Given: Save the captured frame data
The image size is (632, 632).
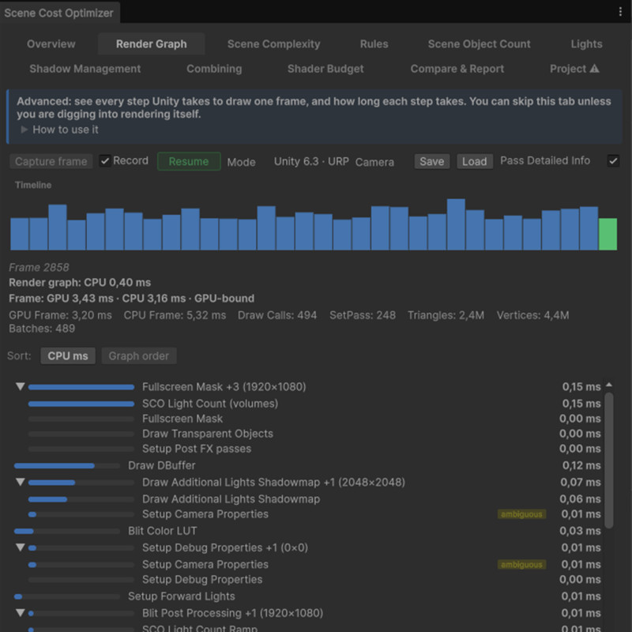Looking at the screenshot, I should (x=431, y=161).
